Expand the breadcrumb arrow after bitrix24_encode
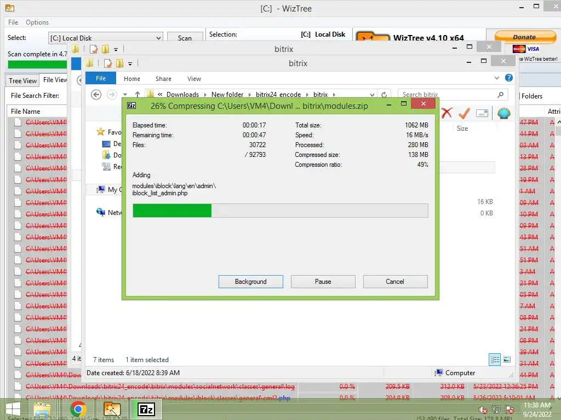 pyautogui.click(x=307, y=95)
